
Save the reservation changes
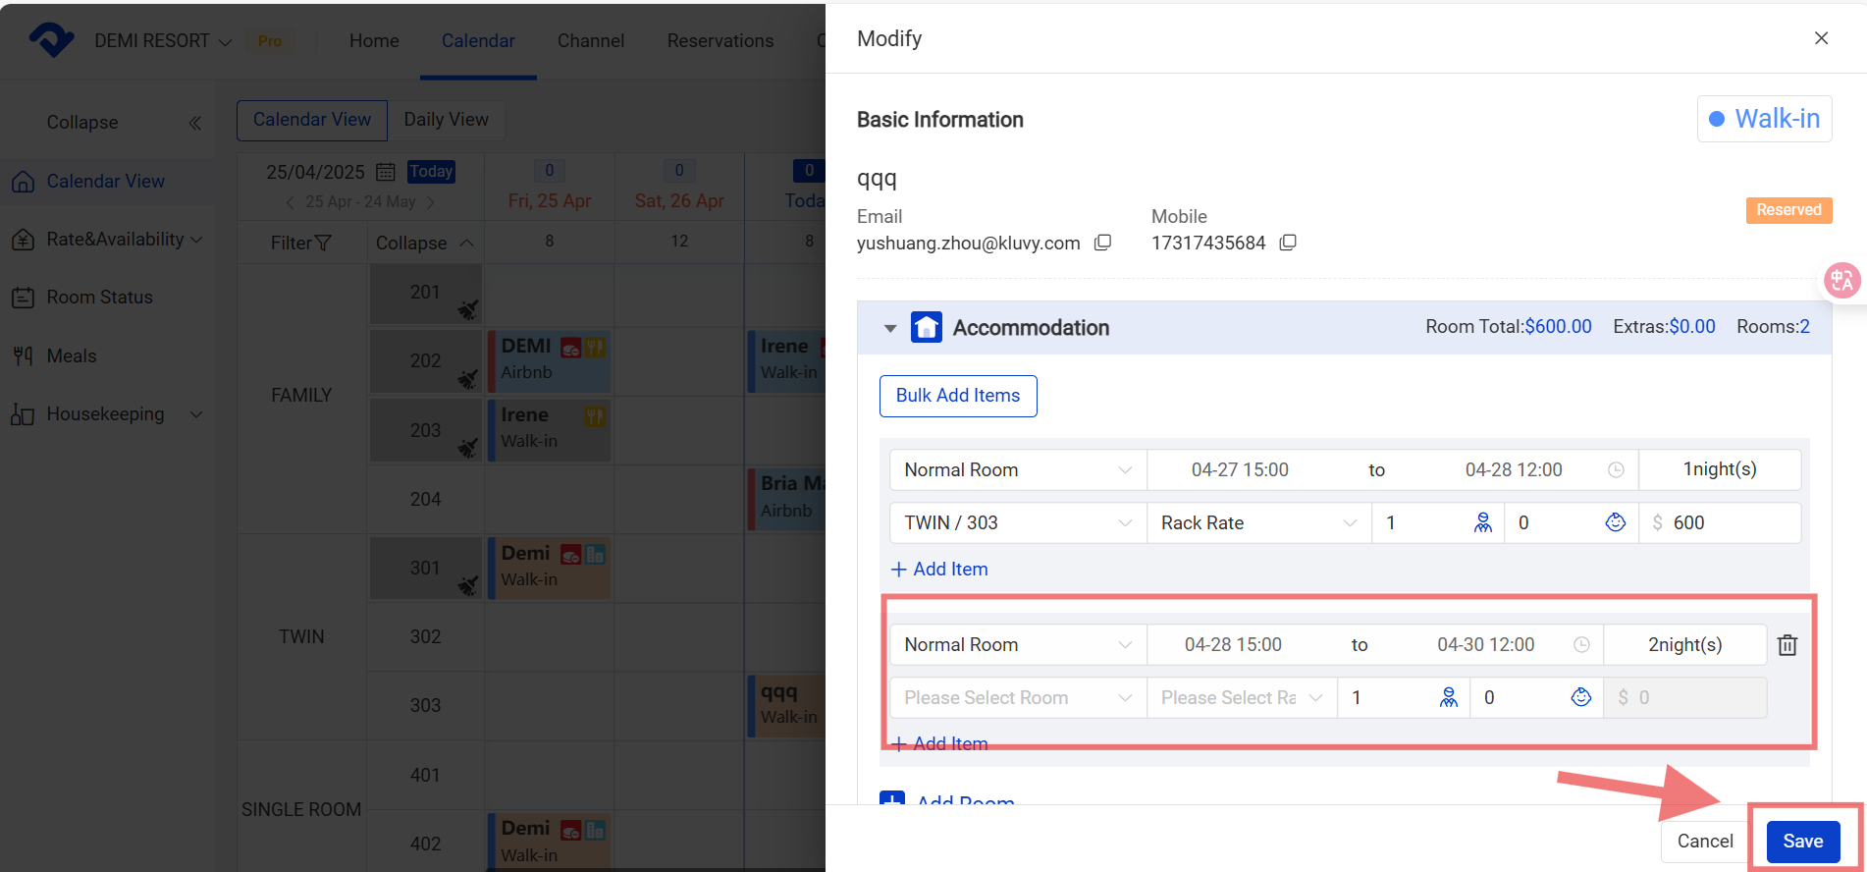[x=1802, y=841]
